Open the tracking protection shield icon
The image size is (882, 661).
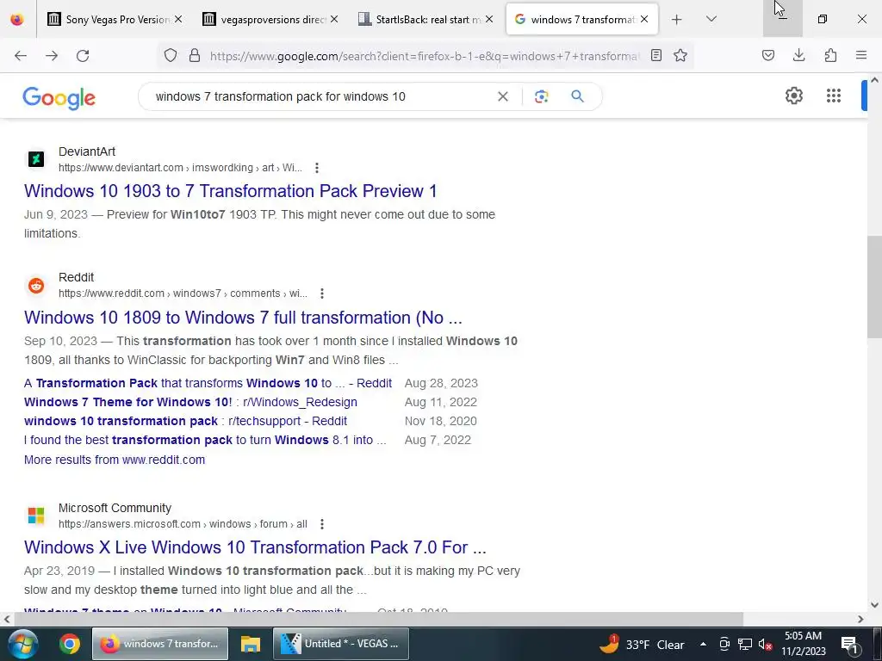(171, 55)
